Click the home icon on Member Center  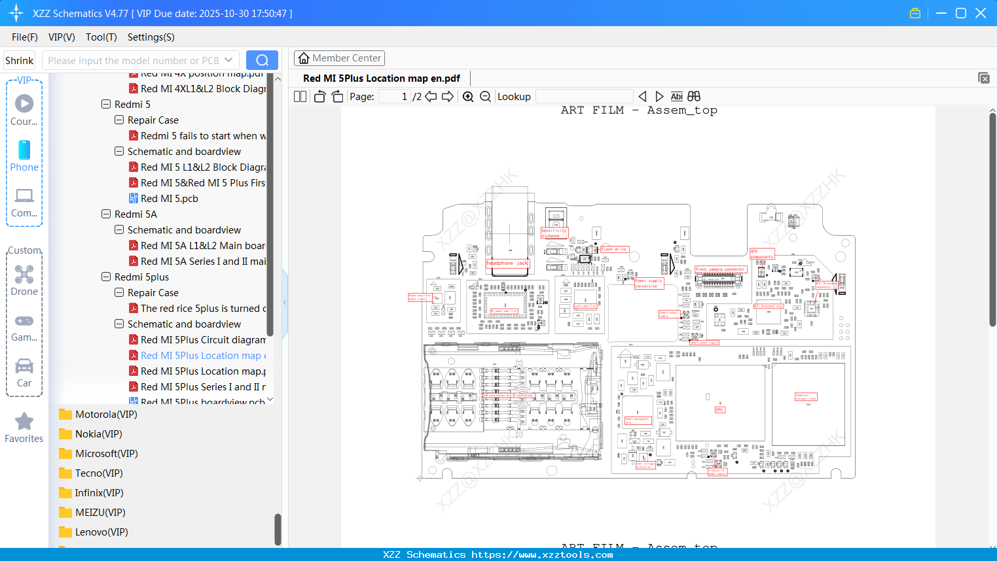point(304,58)
